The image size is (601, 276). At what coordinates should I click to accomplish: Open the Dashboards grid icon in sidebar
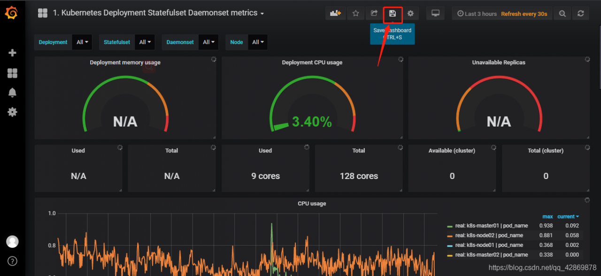pyautogui.click(x=13, y=73)
